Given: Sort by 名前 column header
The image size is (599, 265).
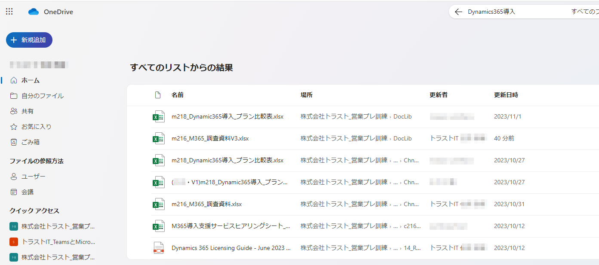Looking at the screenshot, I should pyautogui.click(x=178, y=95).
